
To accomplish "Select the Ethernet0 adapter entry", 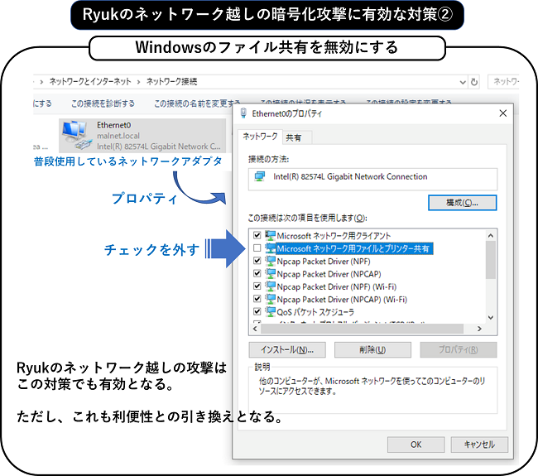I will pyautogui.click(x=142, y=136).
